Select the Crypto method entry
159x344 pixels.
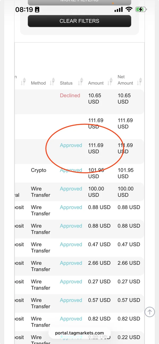click(x=39, y=170)
